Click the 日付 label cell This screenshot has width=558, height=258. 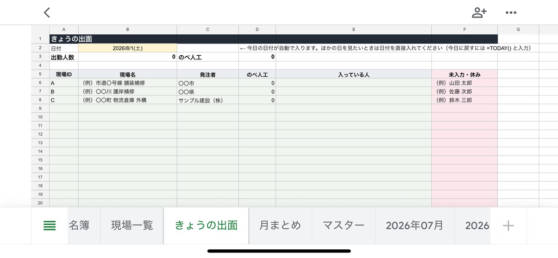click(64, 48)
